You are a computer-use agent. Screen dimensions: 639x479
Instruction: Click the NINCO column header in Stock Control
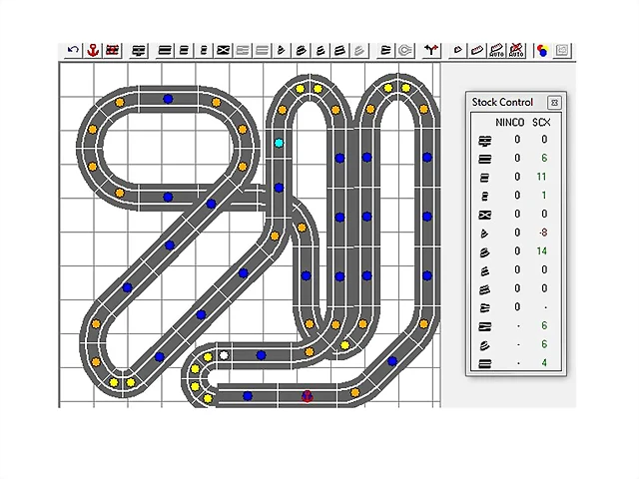pyautogui.click(x=510, y=122)
